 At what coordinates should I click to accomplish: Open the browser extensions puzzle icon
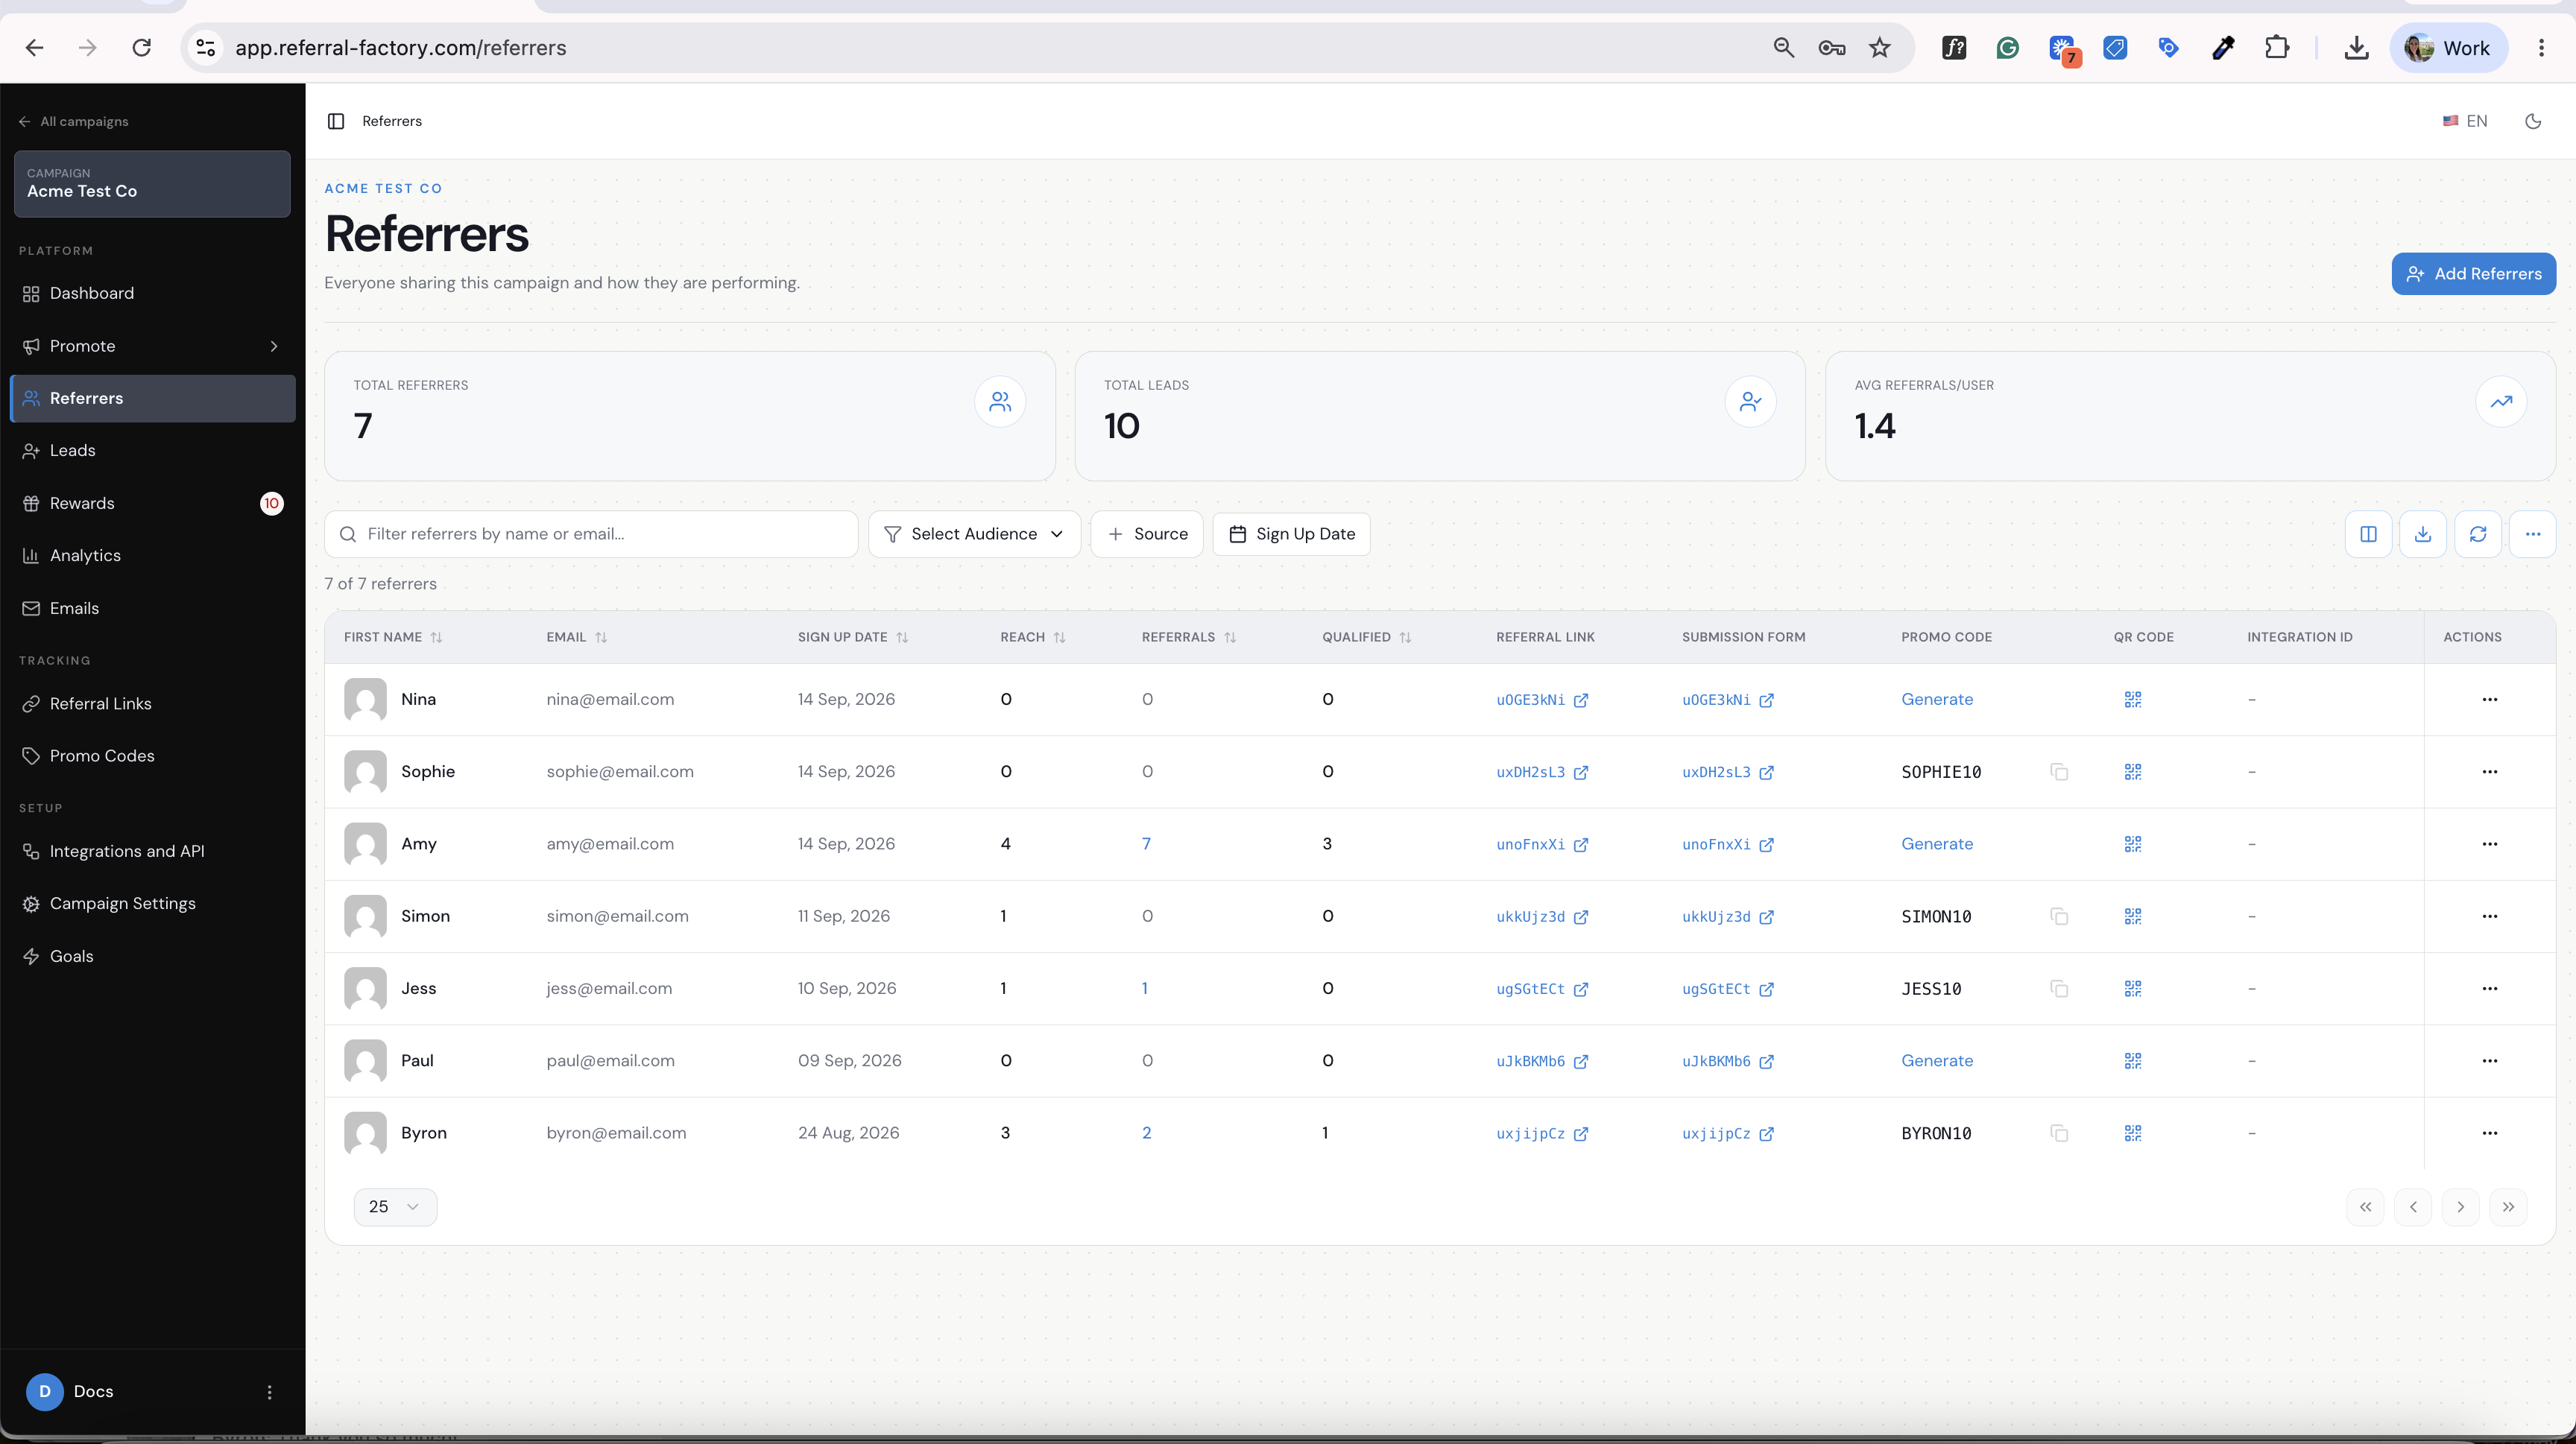tap(2277, 48)
